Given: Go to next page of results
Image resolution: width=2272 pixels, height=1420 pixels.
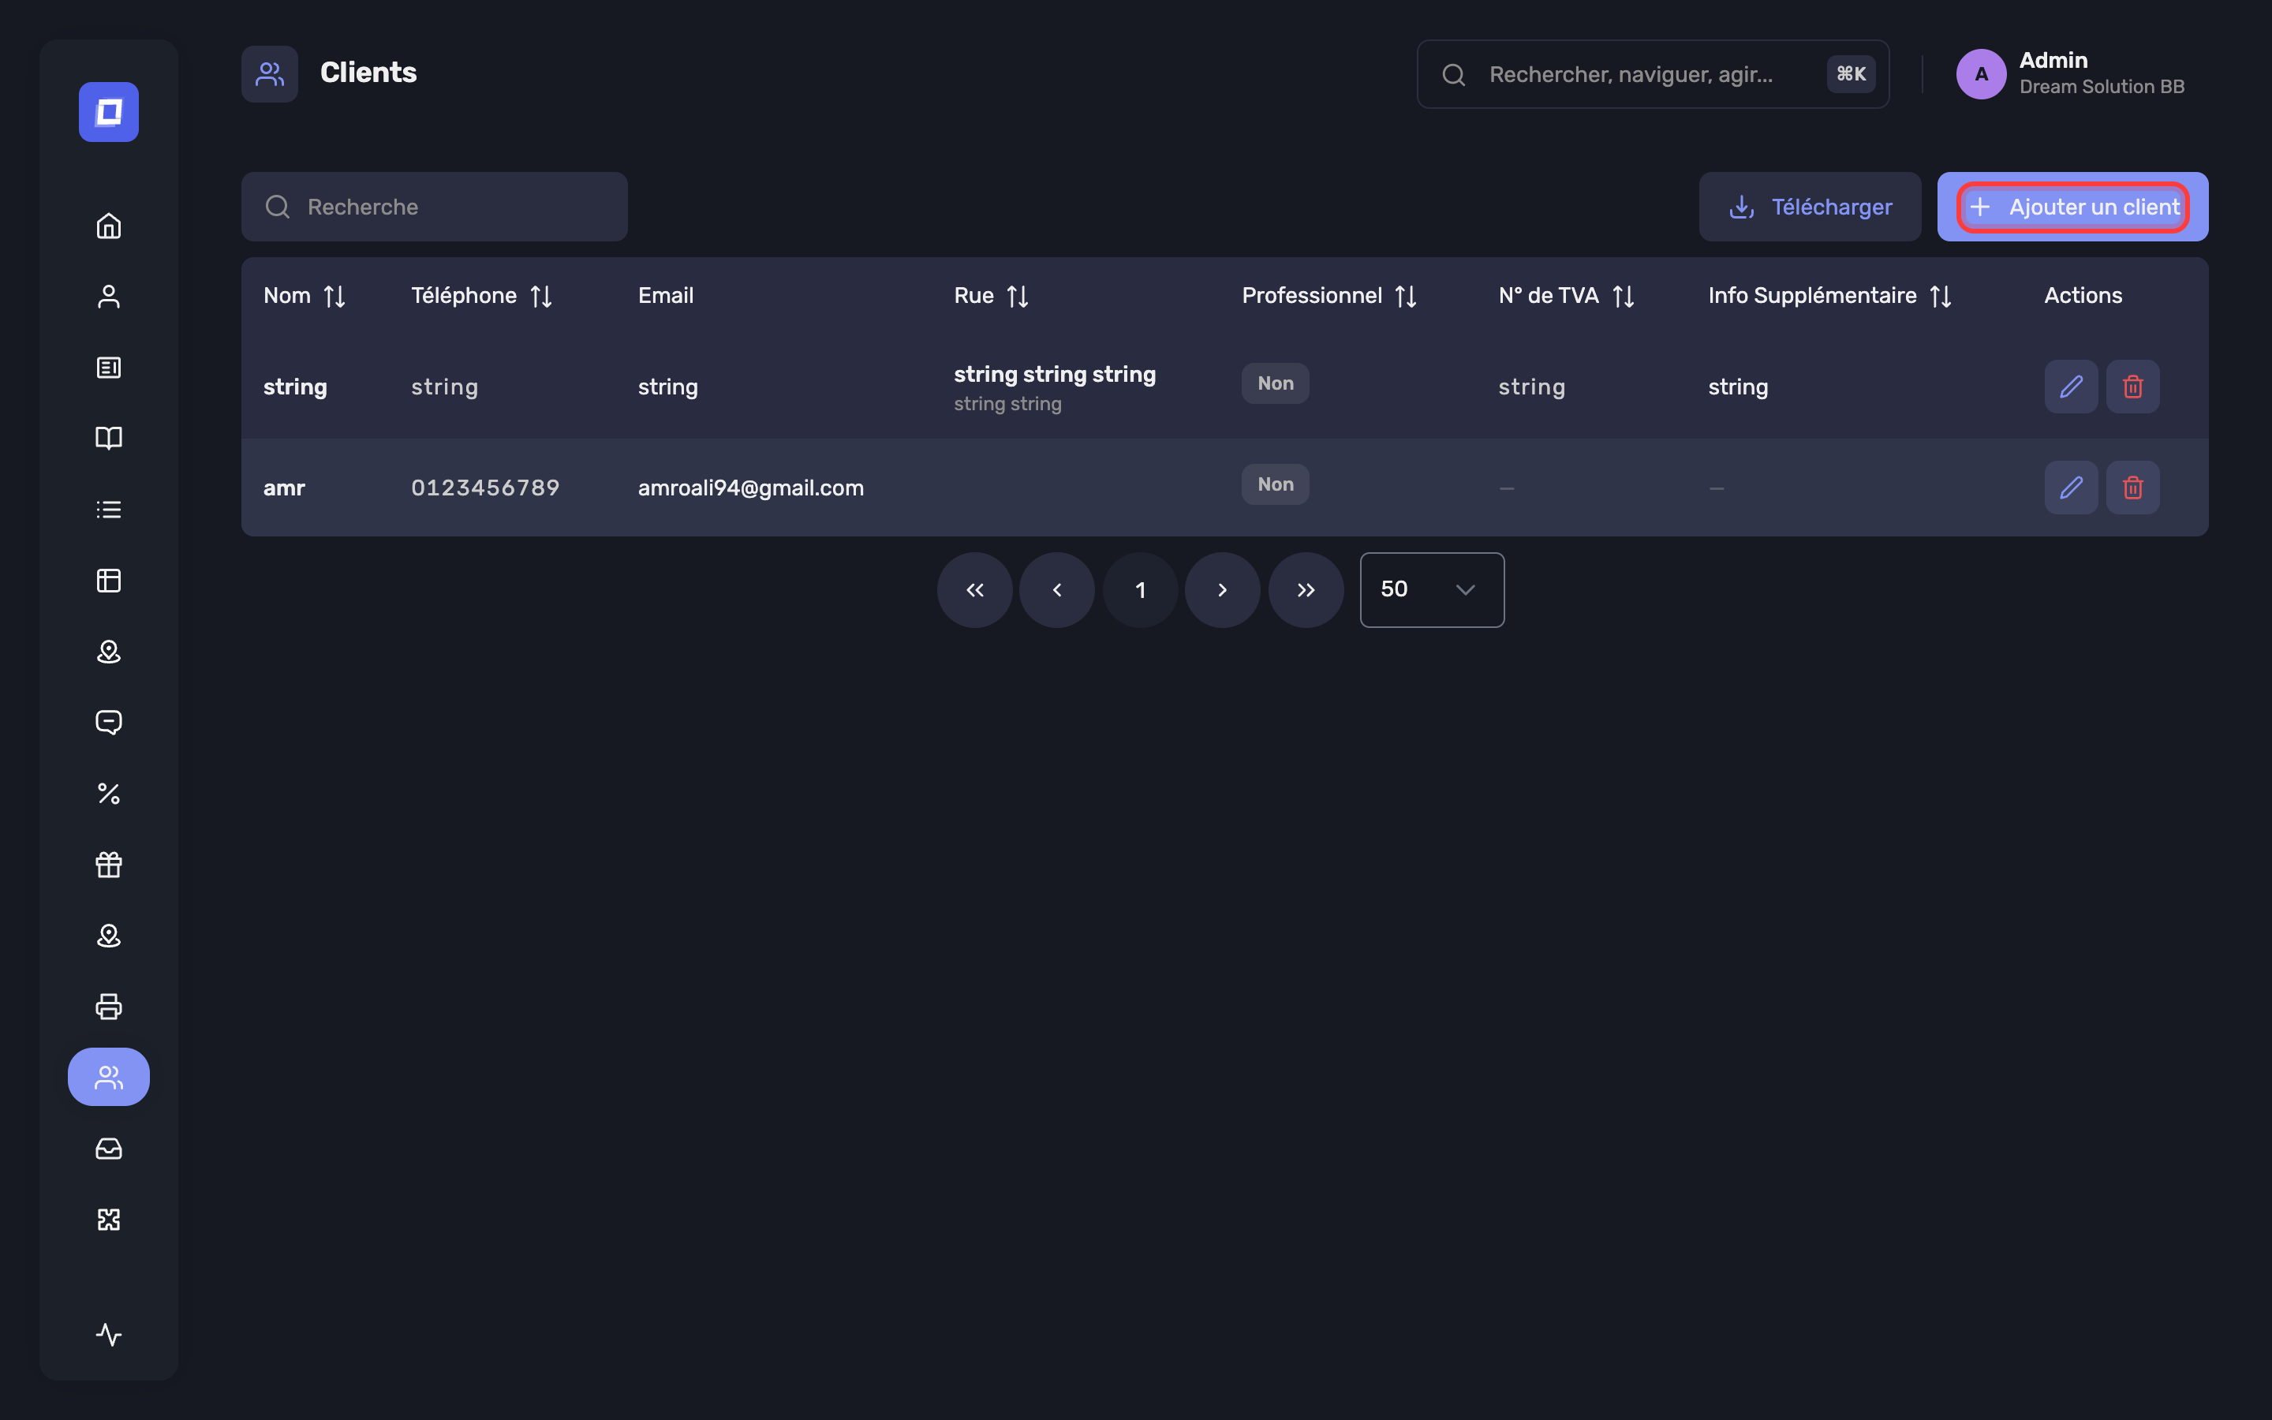Looking at the screenshot, I should pos(1222,590).
